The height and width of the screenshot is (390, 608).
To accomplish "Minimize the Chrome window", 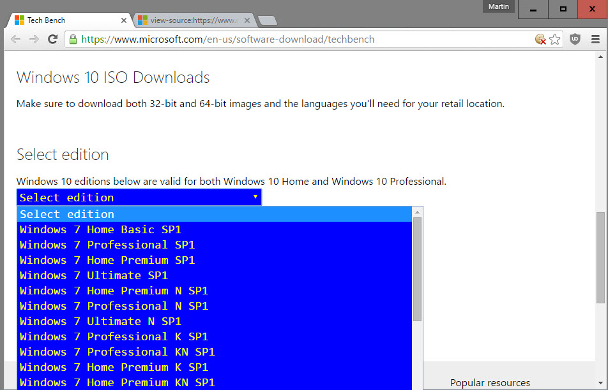I will tap(533, 10).
